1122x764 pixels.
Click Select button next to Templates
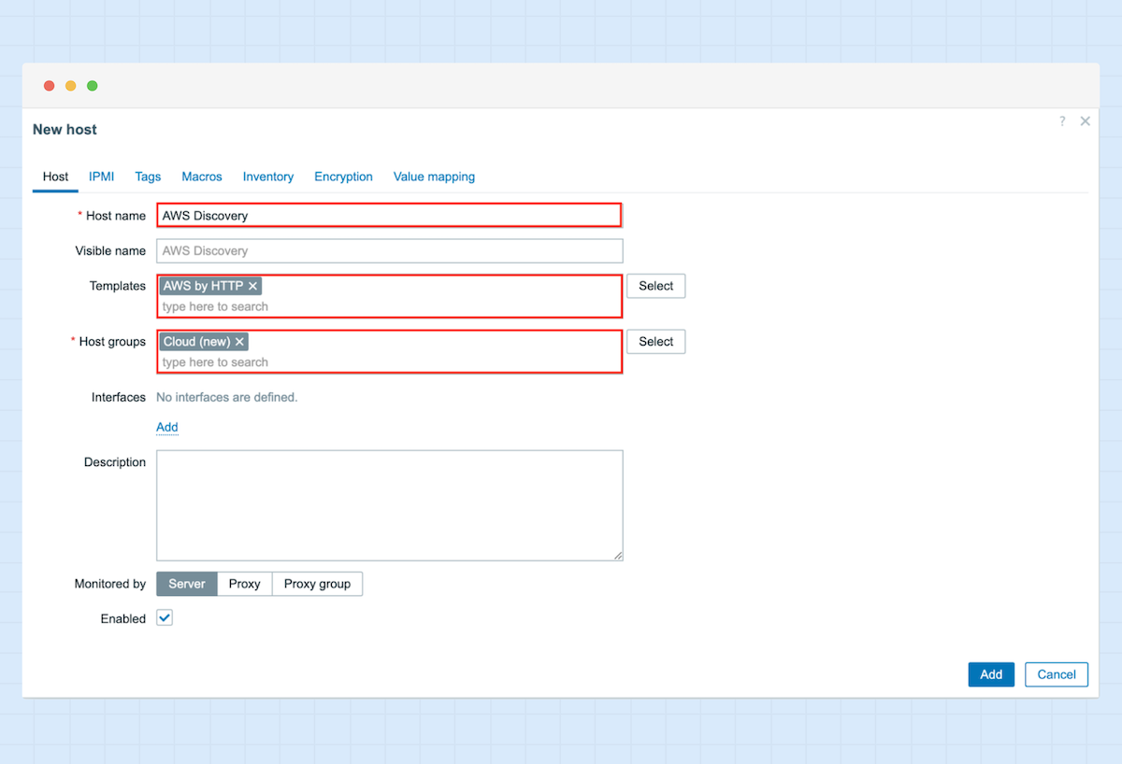(656, 286)
